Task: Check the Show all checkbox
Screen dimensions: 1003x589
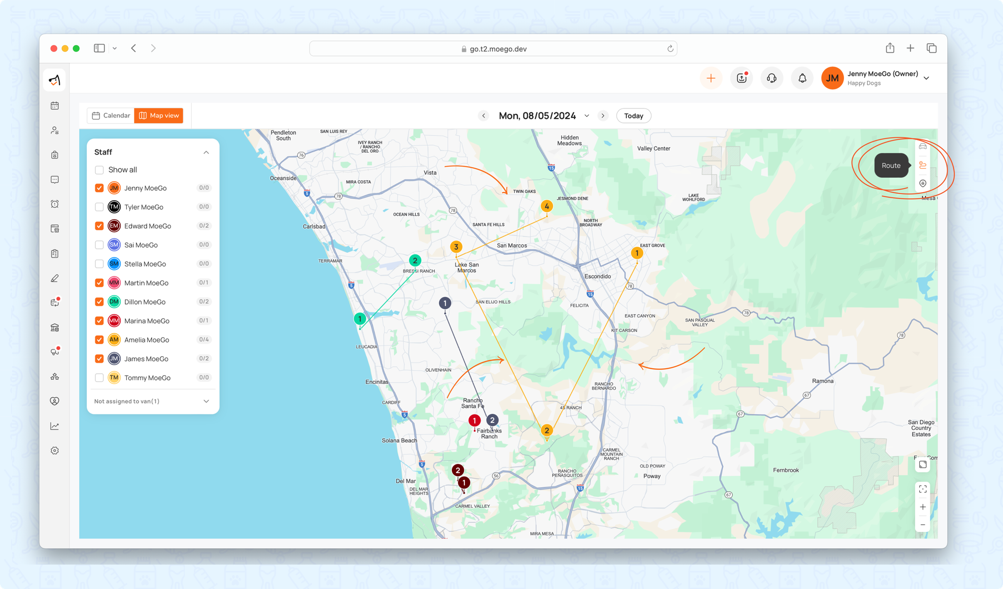Action: tap(99, 170)
